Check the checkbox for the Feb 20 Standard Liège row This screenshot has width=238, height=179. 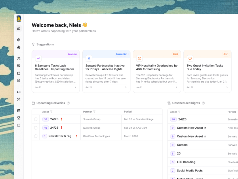36,119
